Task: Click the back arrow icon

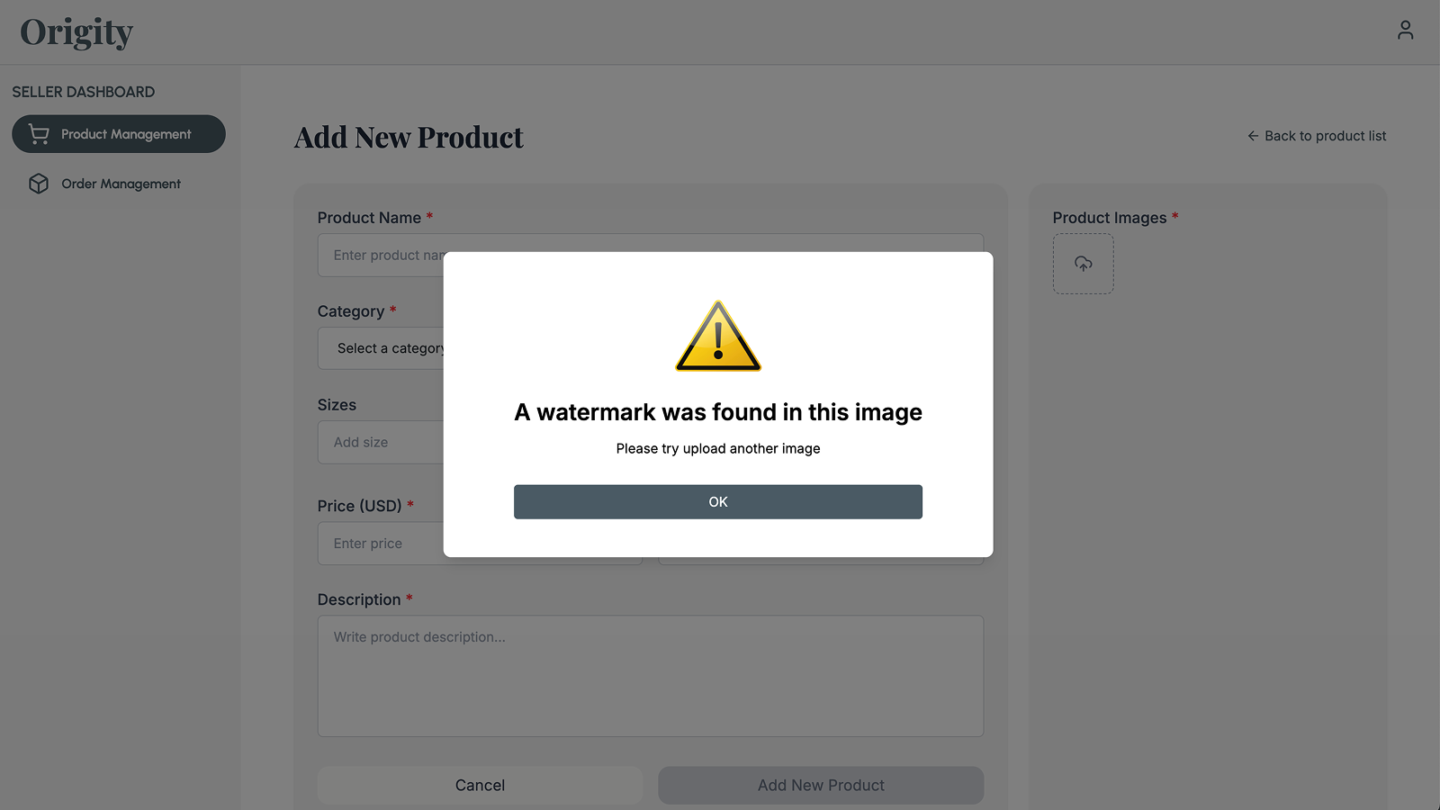Action: click(x=1253, y=136)
